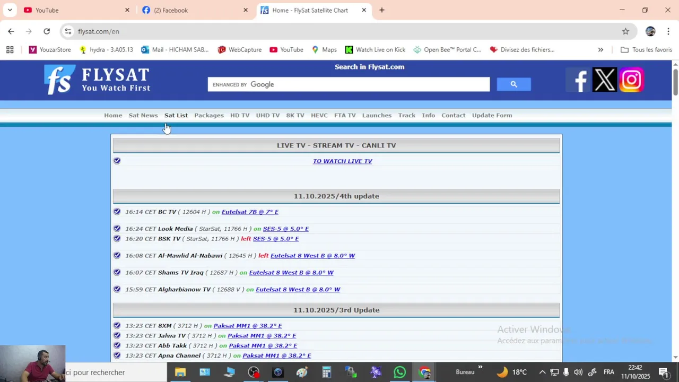This screenshot has width=679, height=382.
Task: Open the FlySat Instagram icon
Action: tap(631, 80)
